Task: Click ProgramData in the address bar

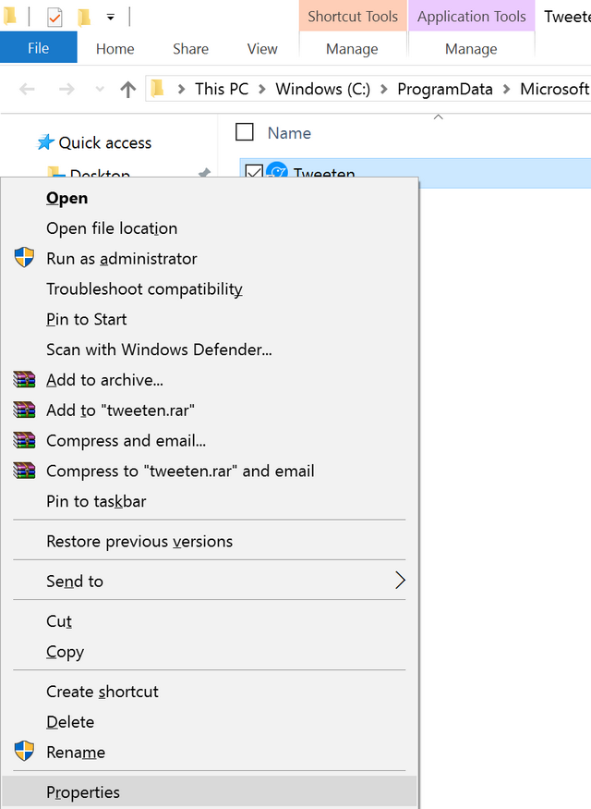Action: (445, 90)
